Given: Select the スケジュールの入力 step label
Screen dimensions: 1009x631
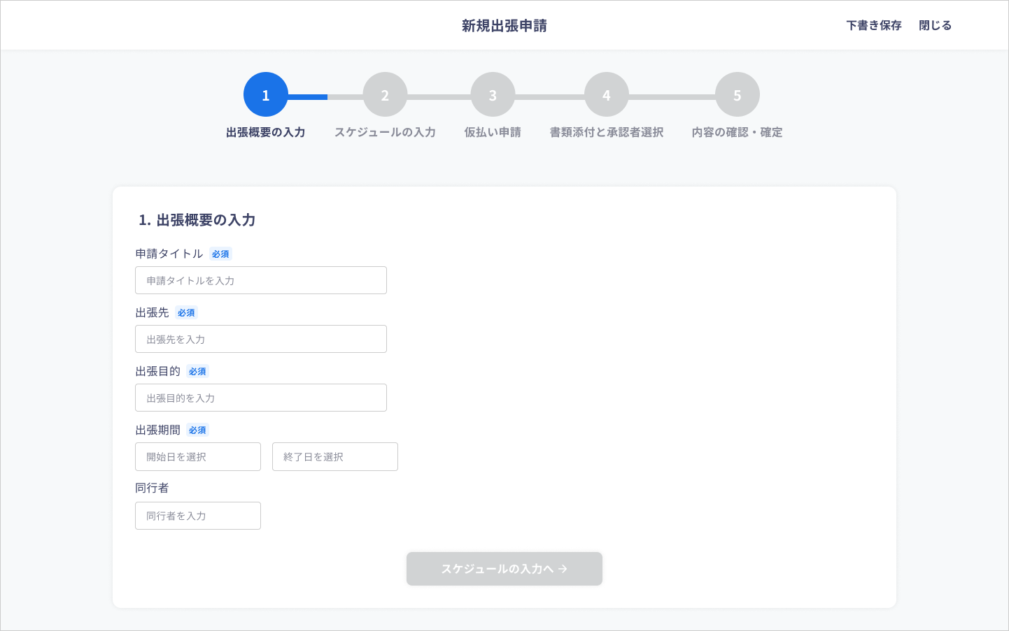Looking at the screenshot, I should 385,131.
